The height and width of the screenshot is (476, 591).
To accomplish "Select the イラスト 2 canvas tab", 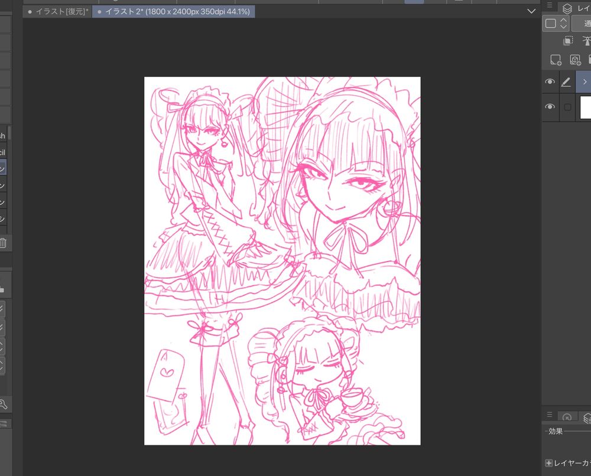I will (x=173, y=12).
